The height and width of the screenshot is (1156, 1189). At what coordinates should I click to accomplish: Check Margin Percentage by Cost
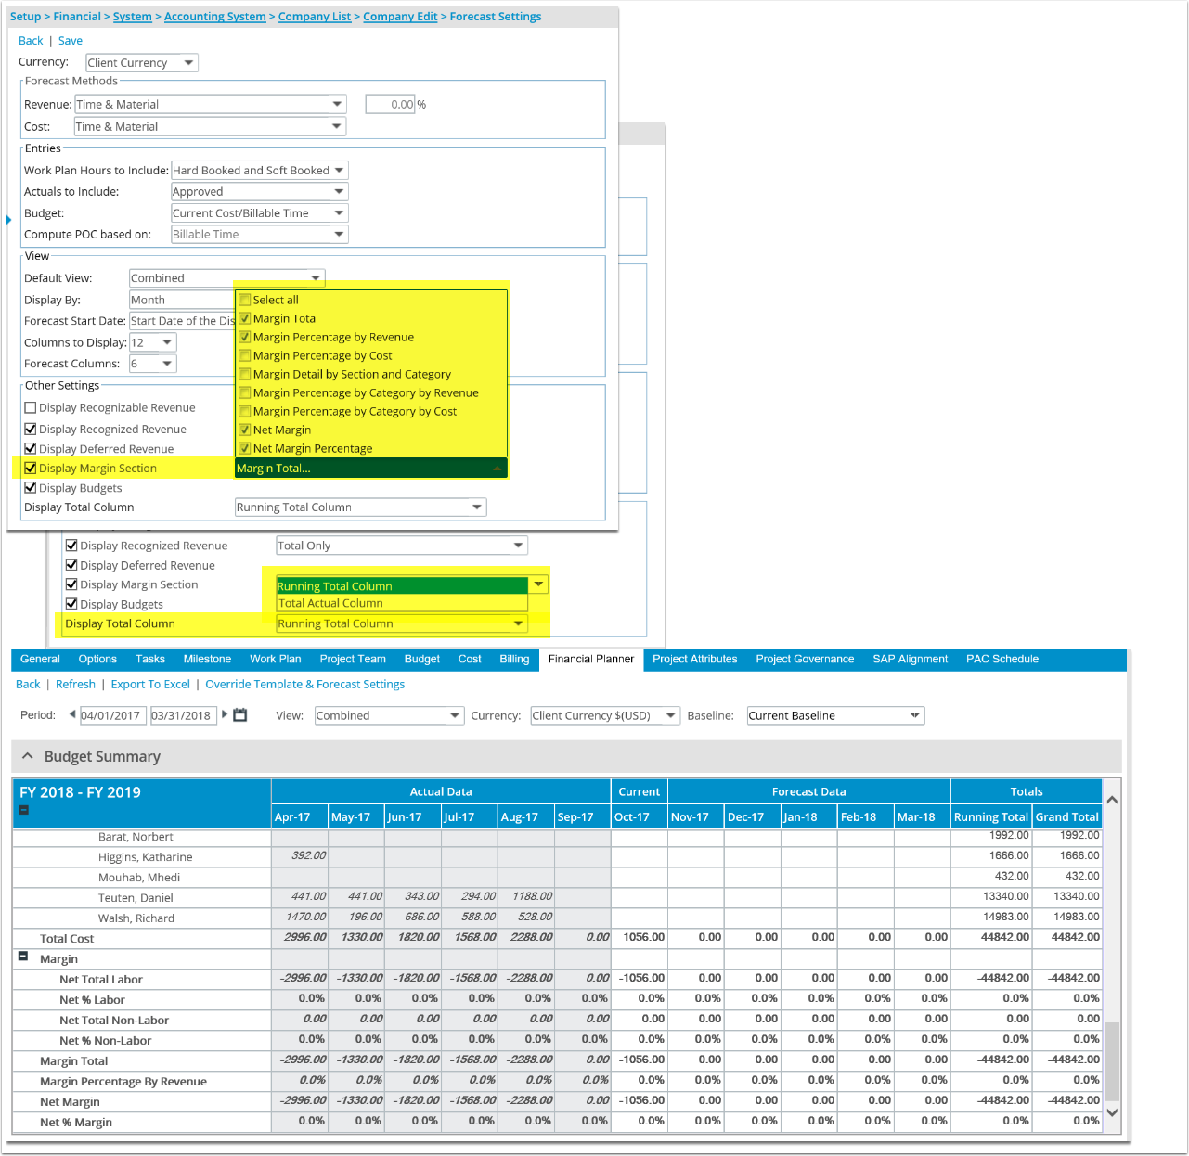point(245,355)
